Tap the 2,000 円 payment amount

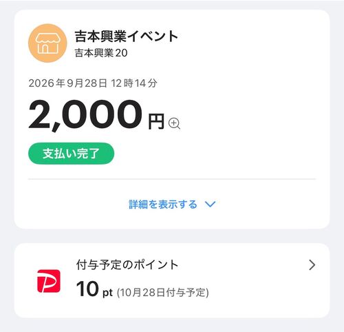pyautogui.click(x=96, y=115)
